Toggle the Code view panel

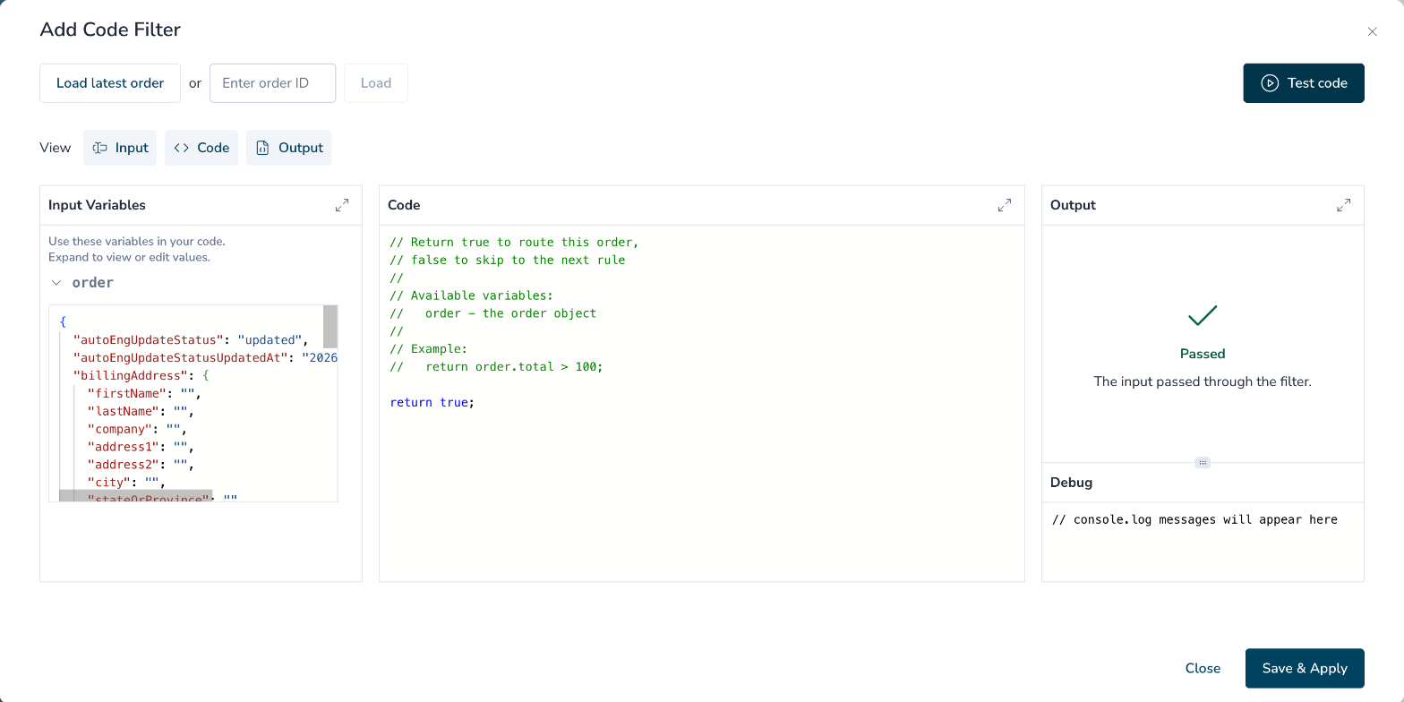click(201, 148)
